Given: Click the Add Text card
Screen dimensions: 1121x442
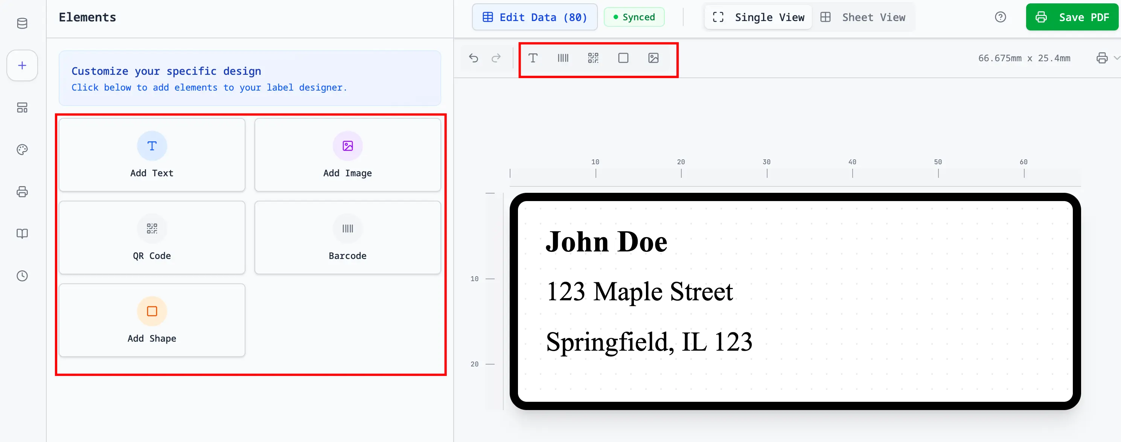Looking at the screenshot, I should [x=151, y=155].
